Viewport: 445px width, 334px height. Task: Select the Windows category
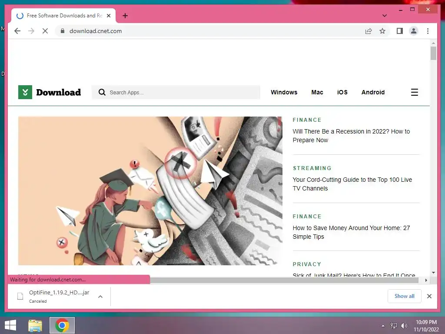[284, 92]
